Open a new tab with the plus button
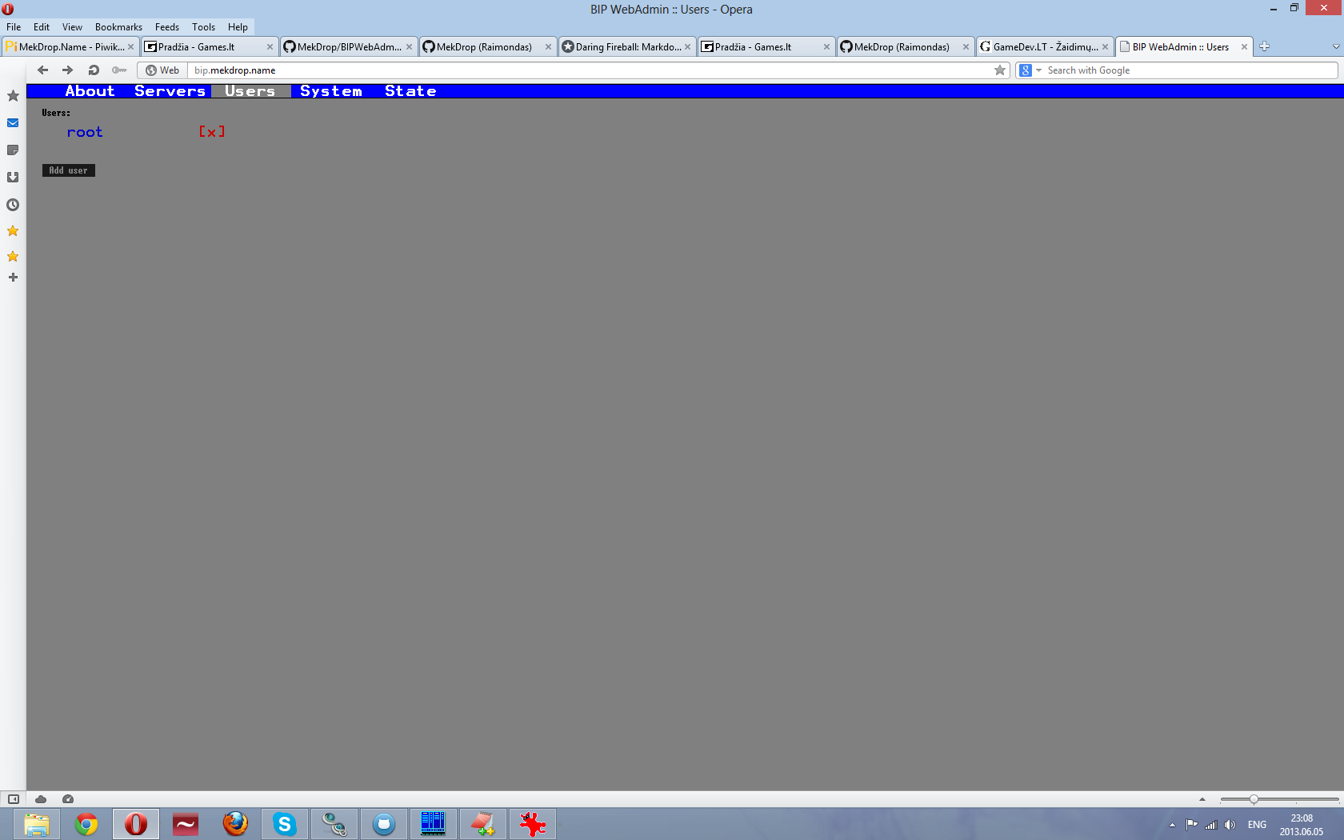 (1264, 46)
